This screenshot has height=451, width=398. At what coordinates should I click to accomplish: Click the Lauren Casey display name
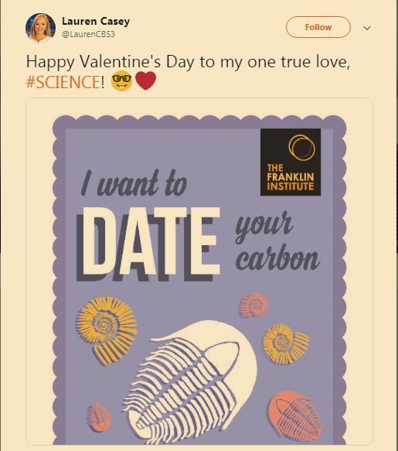pos(96,21)
